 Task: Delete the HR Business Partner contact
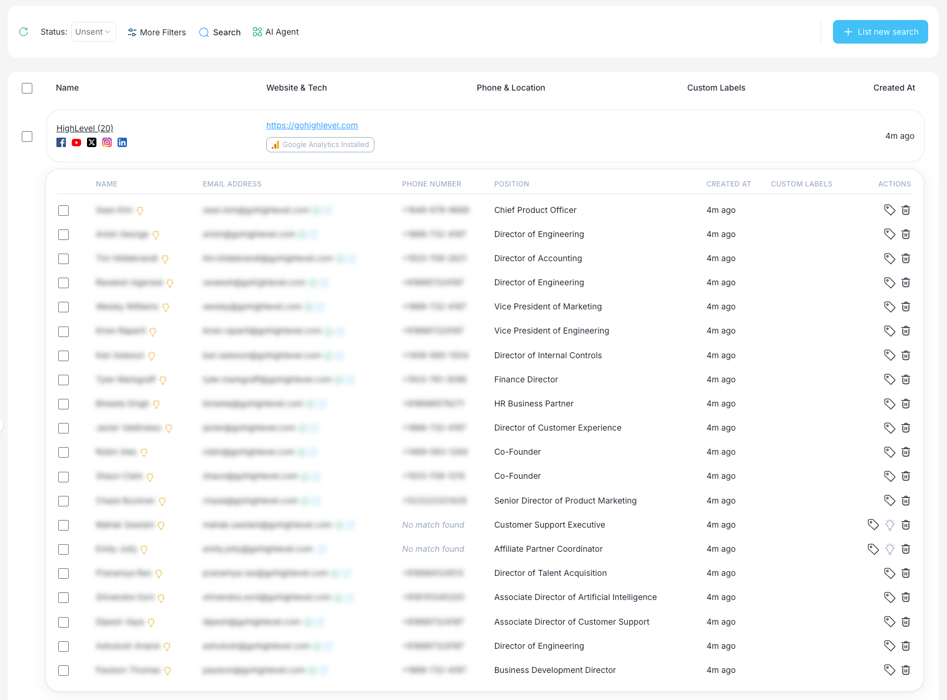point(906,404)
